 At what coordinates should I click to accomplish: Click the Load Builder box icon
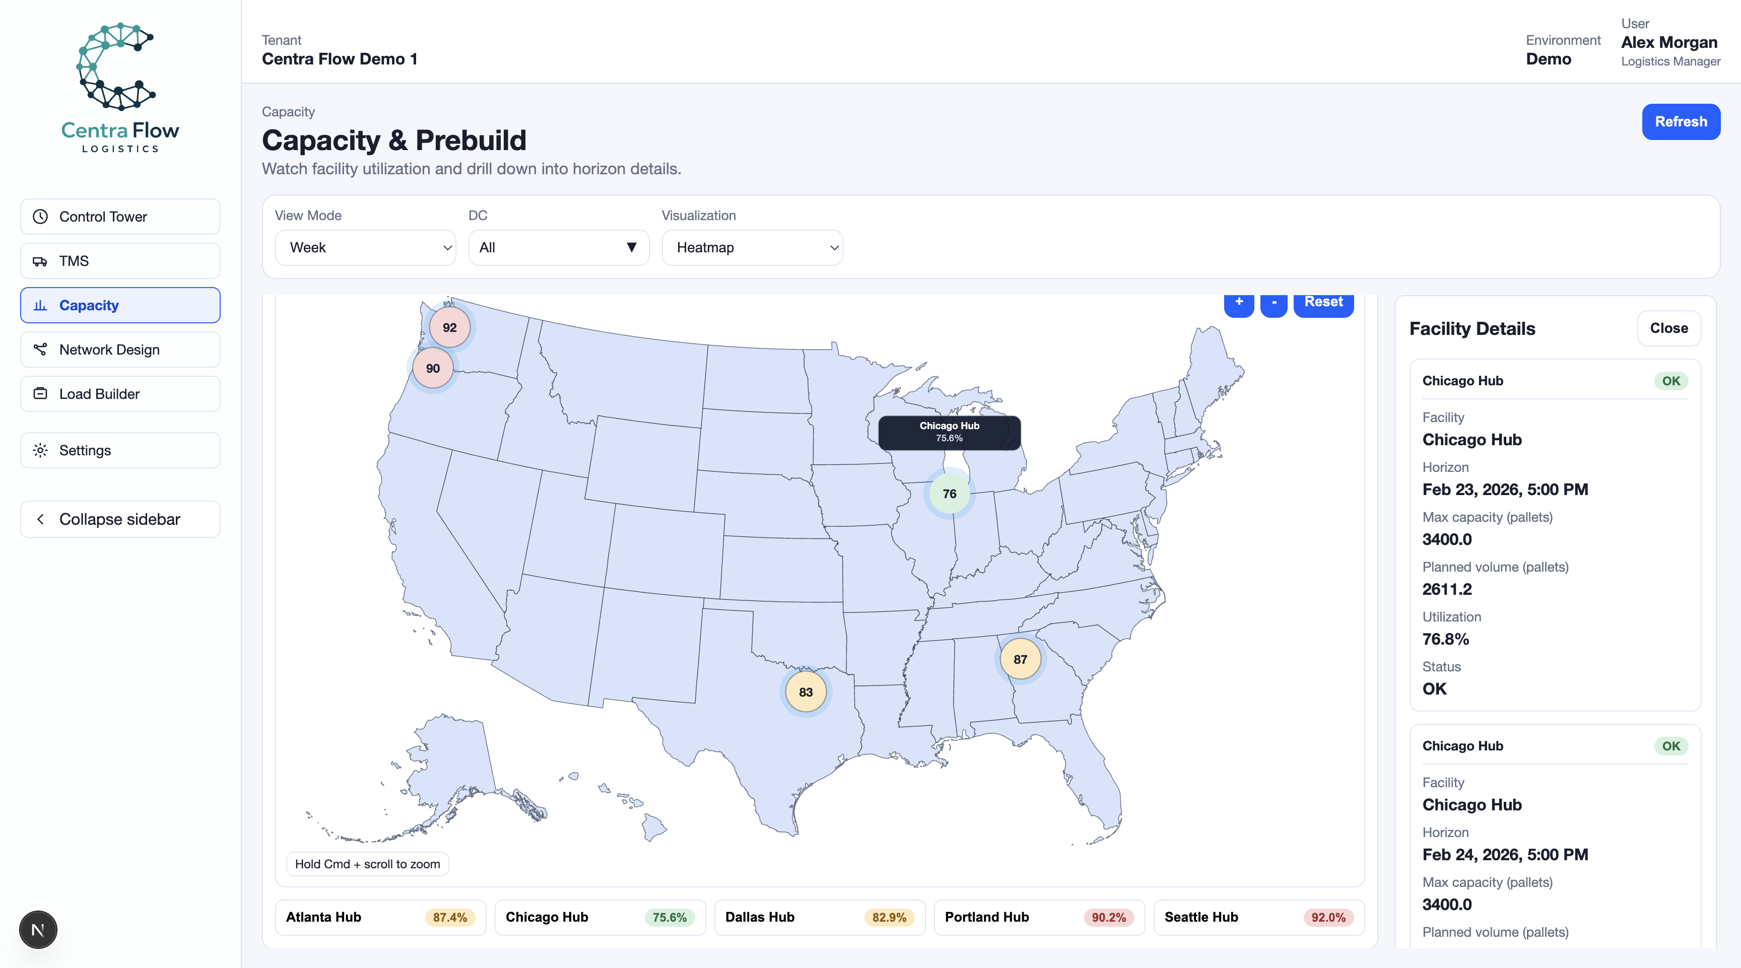pyautogui.click(x=40, y=394)
